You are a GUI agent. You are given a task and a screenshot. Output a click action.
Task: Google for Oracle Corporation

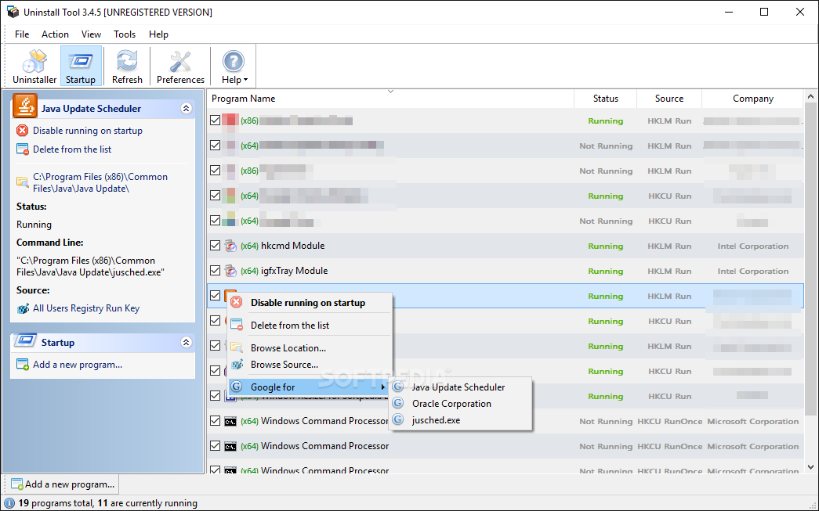[x=459, y=404]
